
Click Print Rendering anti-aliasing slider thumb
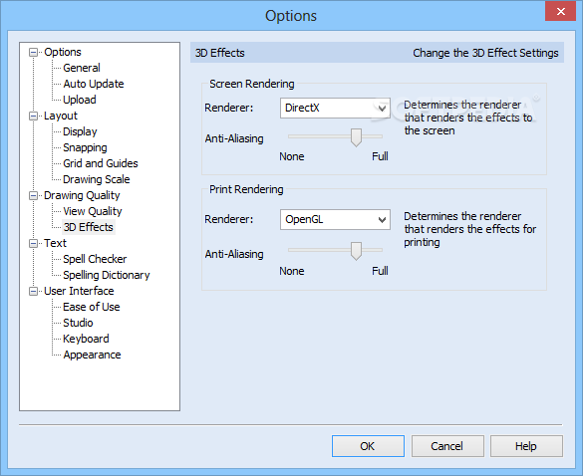(356, 252)
